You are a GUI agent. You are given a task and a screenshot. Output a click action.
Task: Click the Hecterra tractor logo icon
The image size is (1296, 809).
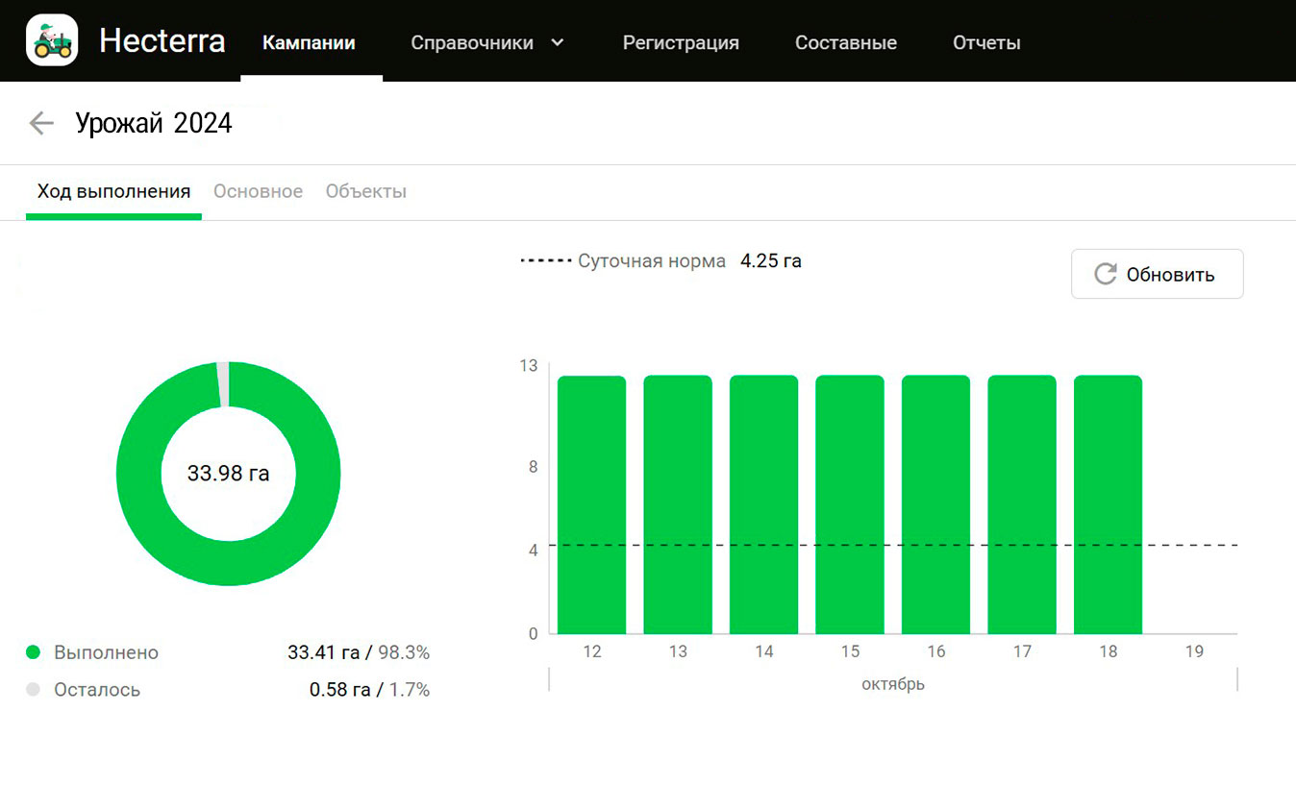click(x=52, y=40)
